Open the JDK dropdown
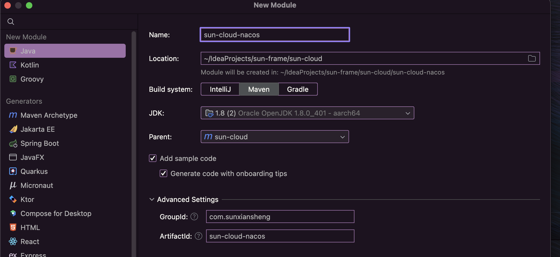This screenshot has width=560, height=257. [307, 113]
